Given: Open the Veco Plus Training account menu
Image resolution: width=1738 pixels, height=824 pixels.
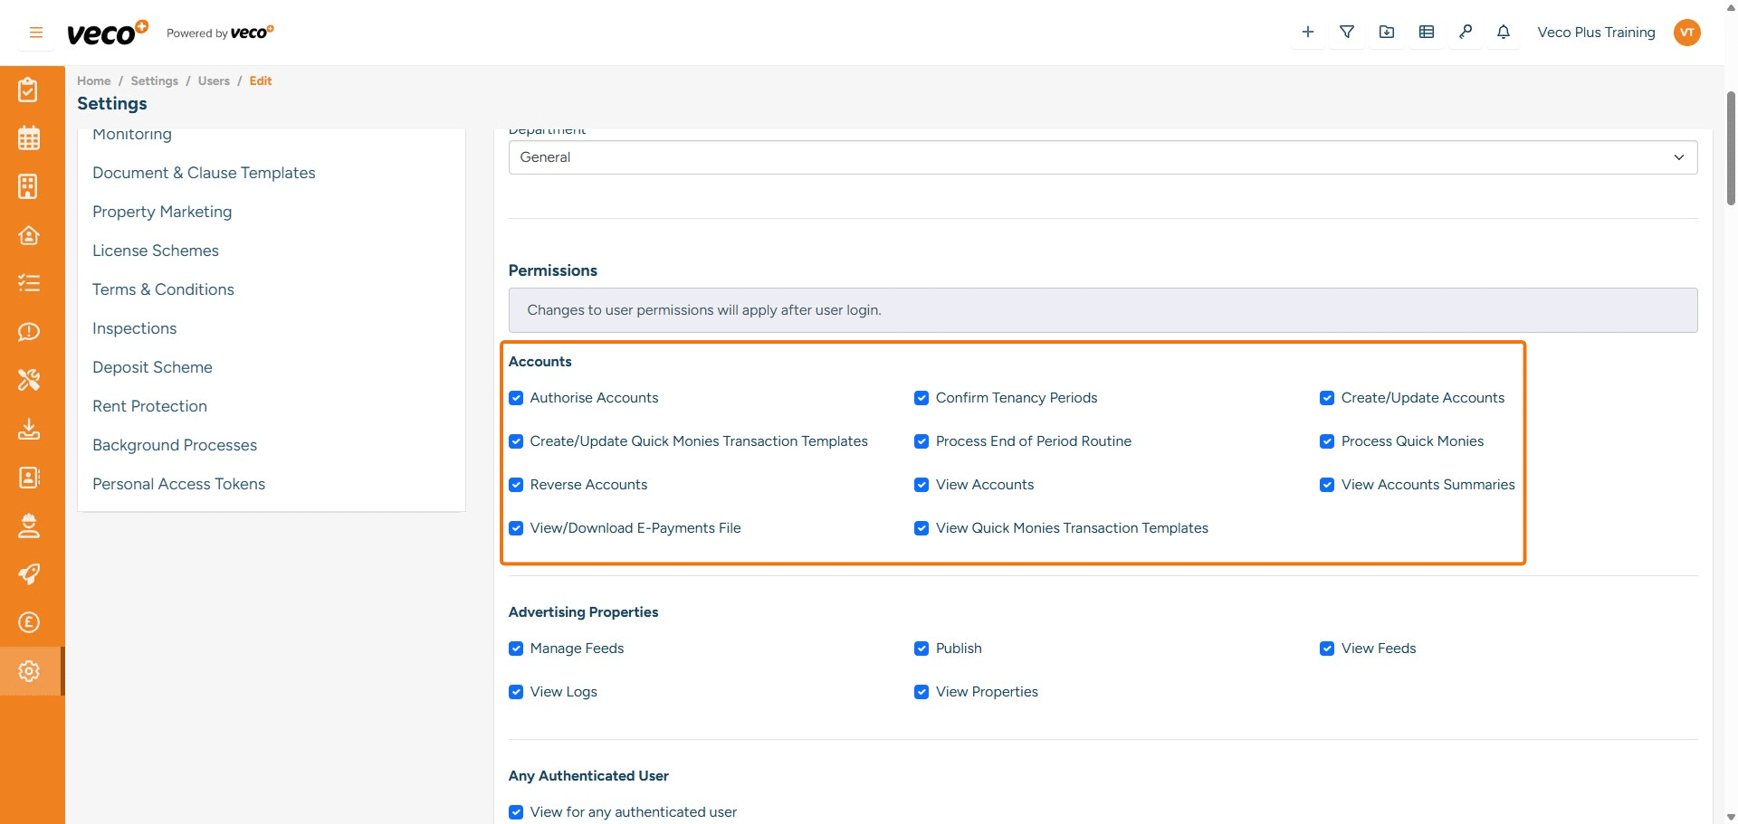Looking at the screenshot, I should click(x=1596, y=33).
